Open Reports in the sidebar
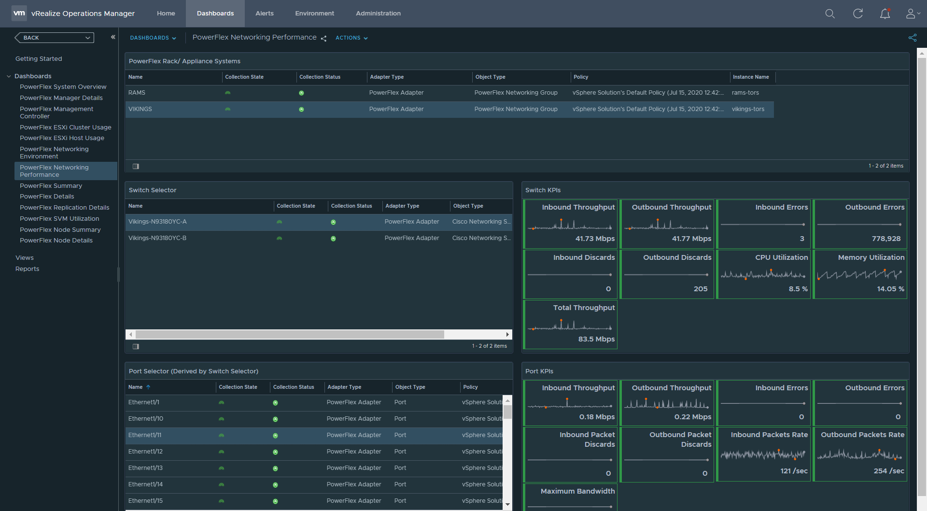The image size is (927, 511). [27, 269]
